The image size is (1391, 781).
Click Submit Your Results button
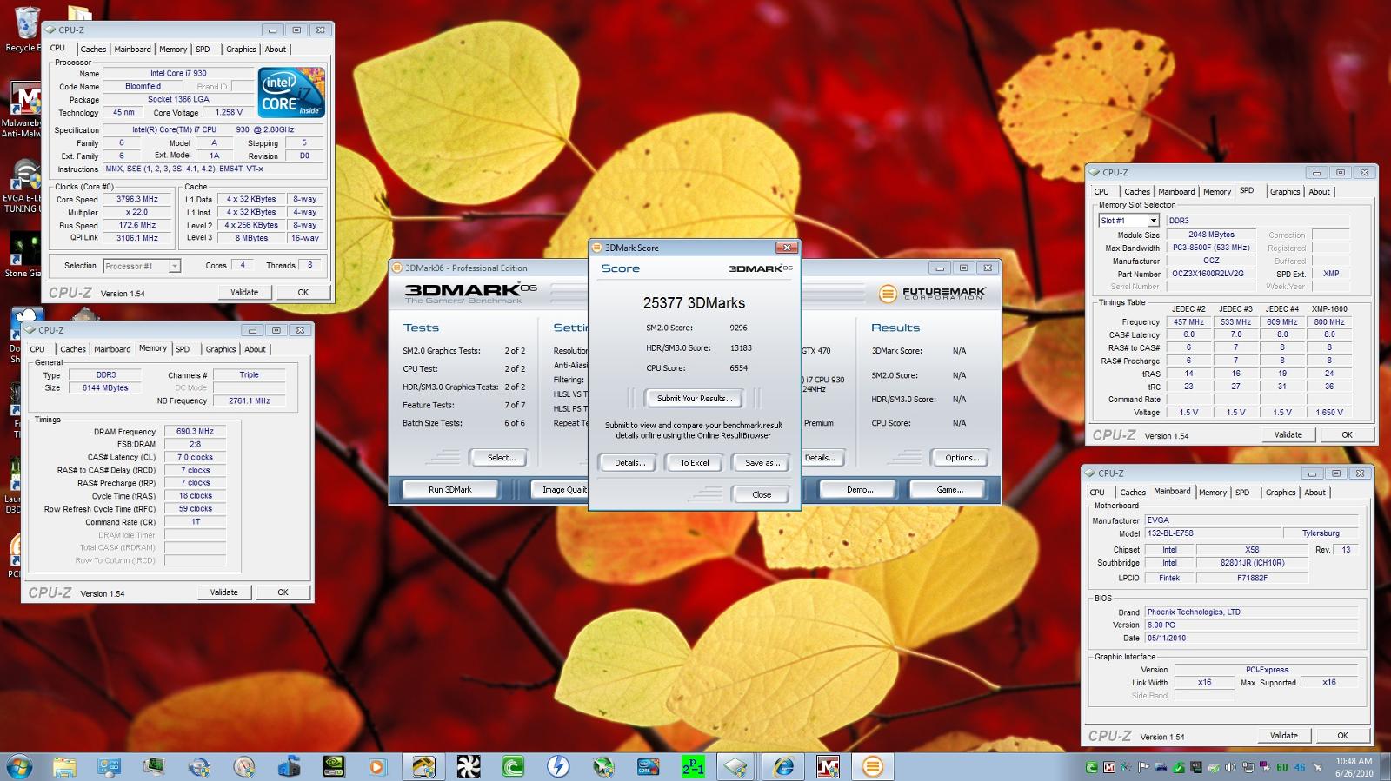pyautogui.click(x=695, y=398)
